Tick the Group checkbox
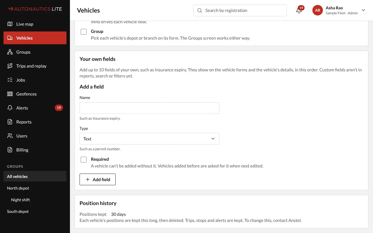373x233 pixels. coord(84,32)
